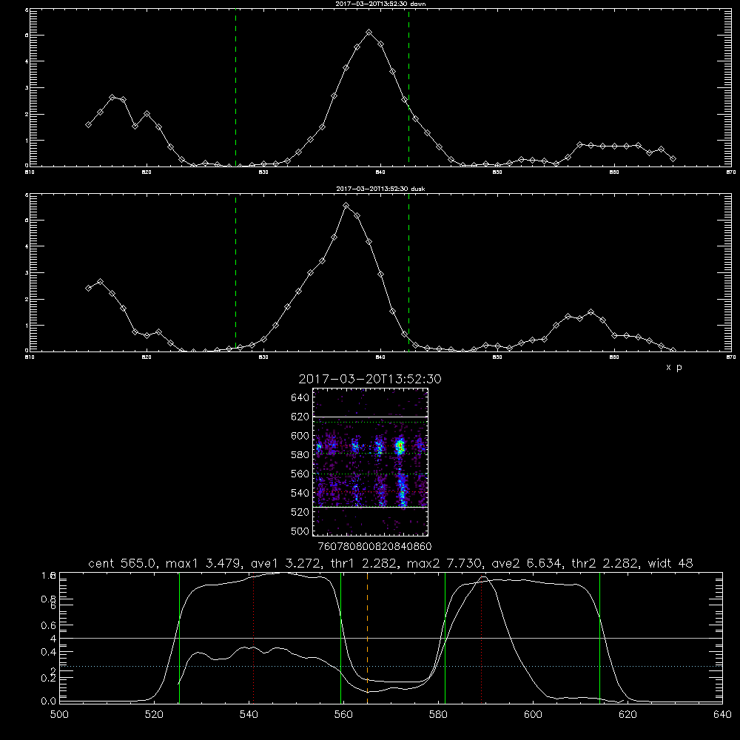
Task: Click the "520" y-axis label beside the spectrogram
Action: (x=300, y=511)
